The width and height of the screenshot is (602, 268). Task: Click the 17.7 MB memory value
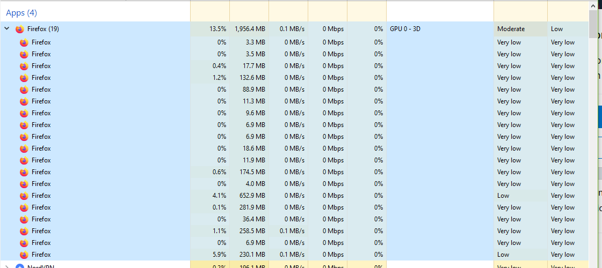254,66
